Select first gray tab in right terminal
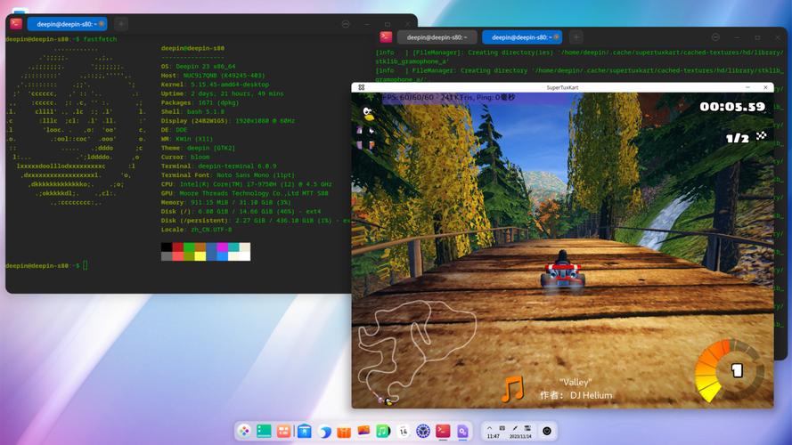The width and height of the screenshot is (792, 445). pos(437,37)
